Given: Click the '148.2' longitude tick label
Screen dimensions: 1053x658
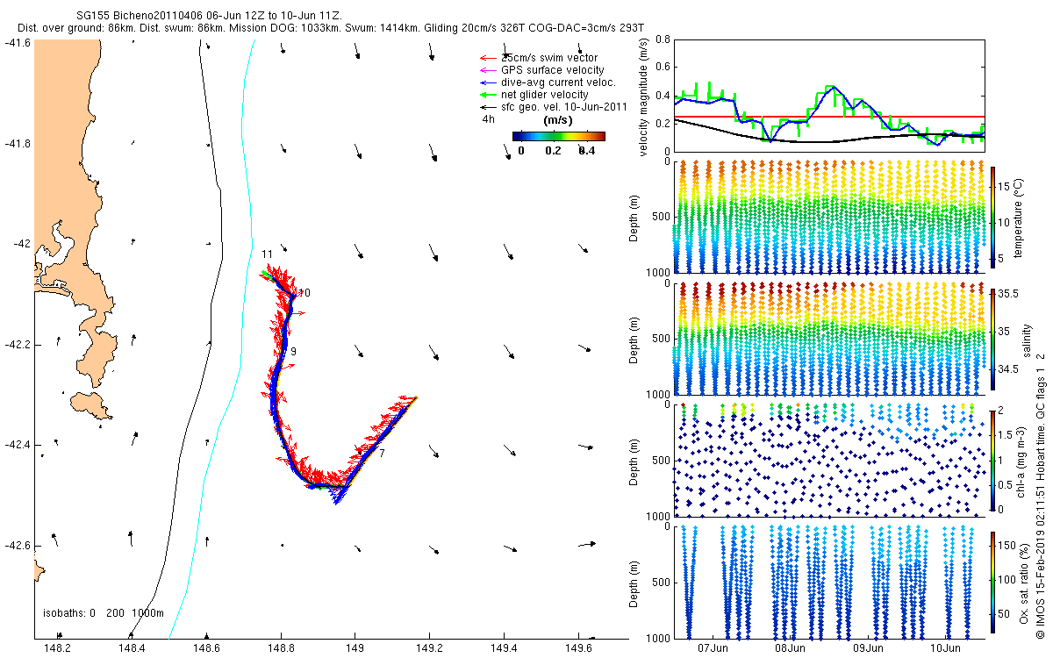Looking at the screenshot, I should (x=57, y=648).
